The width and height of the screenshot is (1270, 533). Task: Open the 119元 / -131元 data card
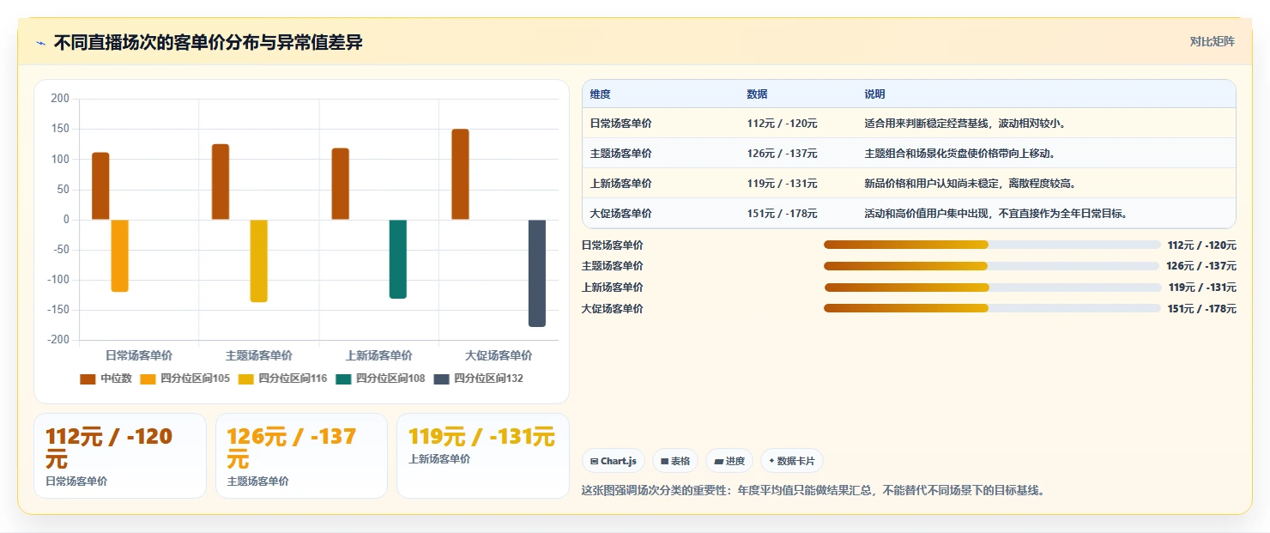pos(483,456)
